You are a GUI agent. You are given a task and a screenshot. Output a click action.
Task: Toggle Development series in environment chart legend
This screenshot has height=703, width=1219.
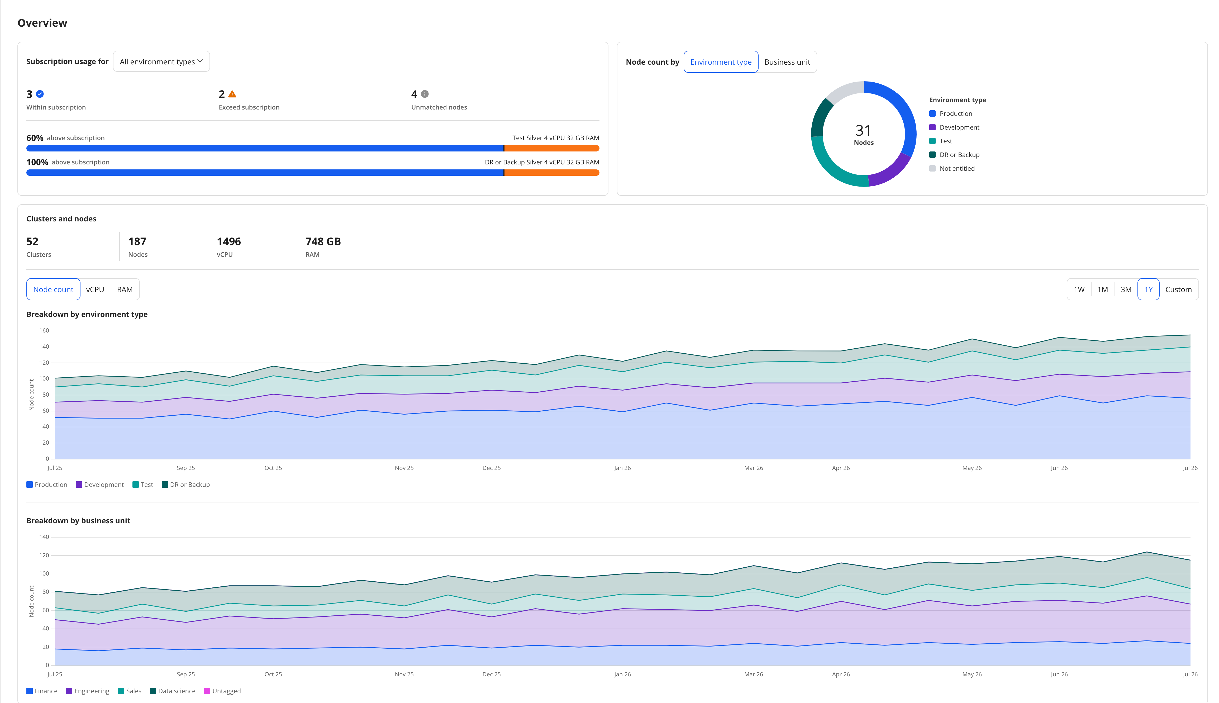[100, 485]
